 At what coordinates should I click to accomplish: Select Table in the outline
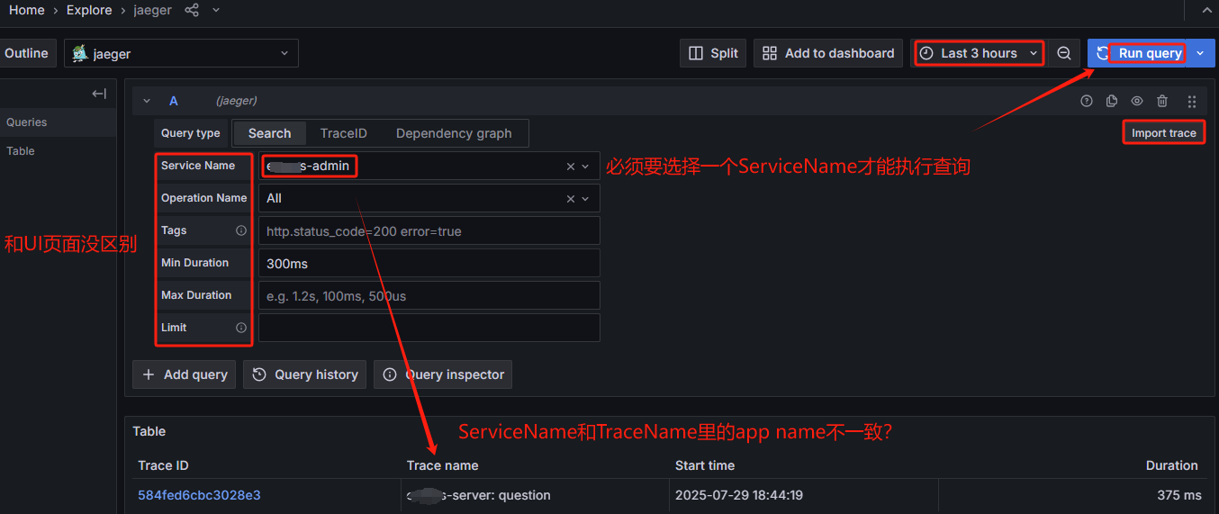[21, 151]
